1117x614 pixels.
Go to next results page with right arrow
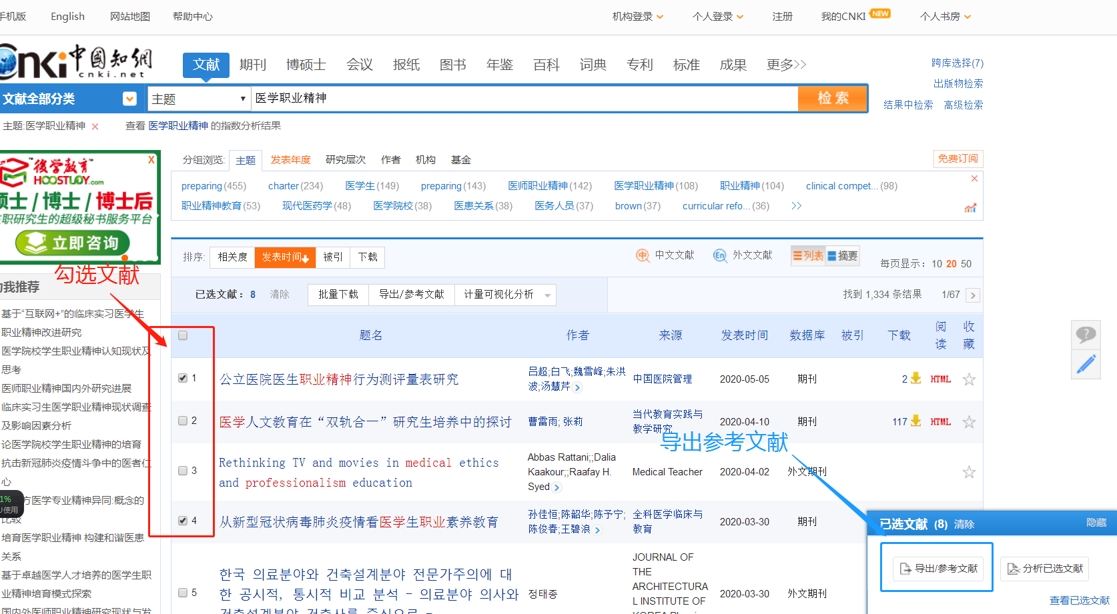click(973, 295)
